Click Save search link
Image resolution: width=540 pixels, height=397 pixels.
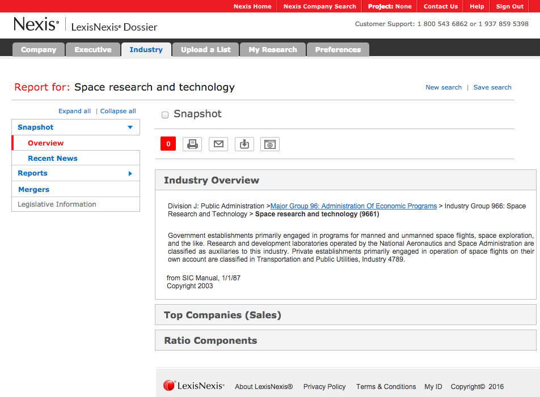click(492, 87)
